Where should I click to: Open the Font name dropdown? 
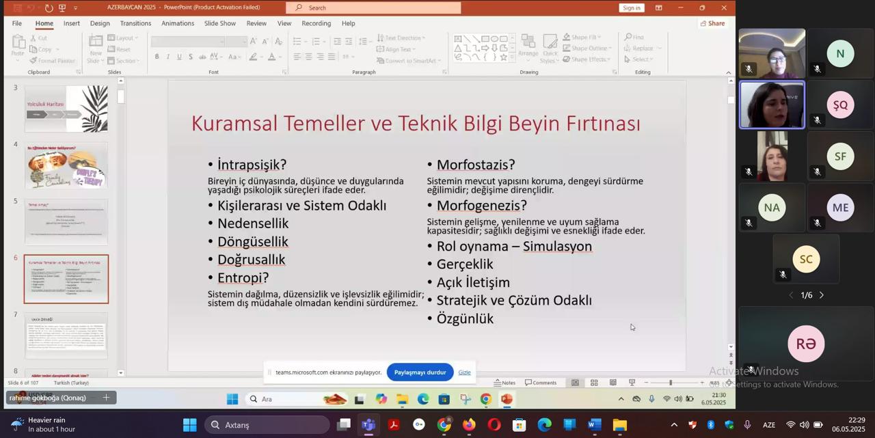pyautogui.click(x=222, y=42)
